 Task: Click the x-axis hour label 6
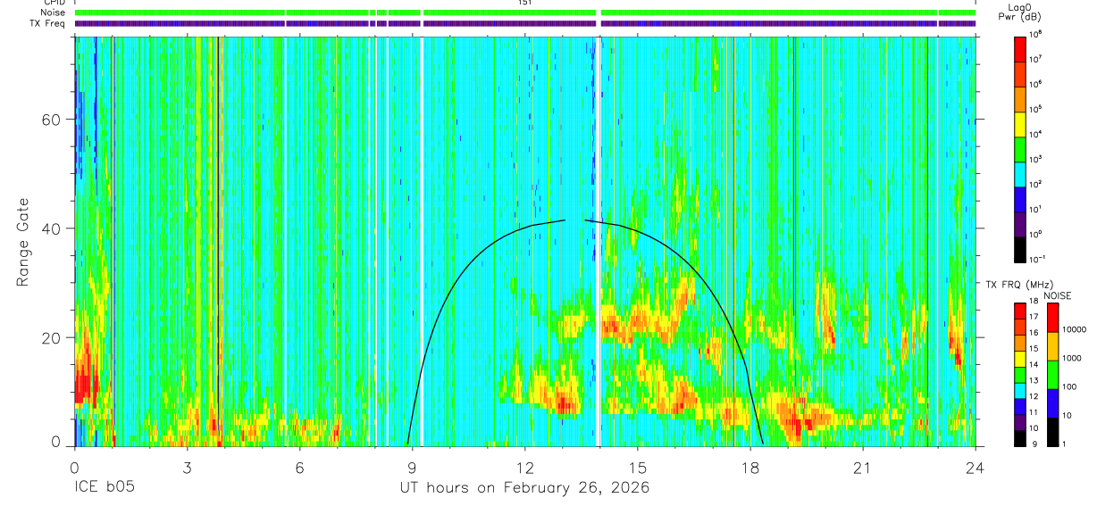click(299, 468)
